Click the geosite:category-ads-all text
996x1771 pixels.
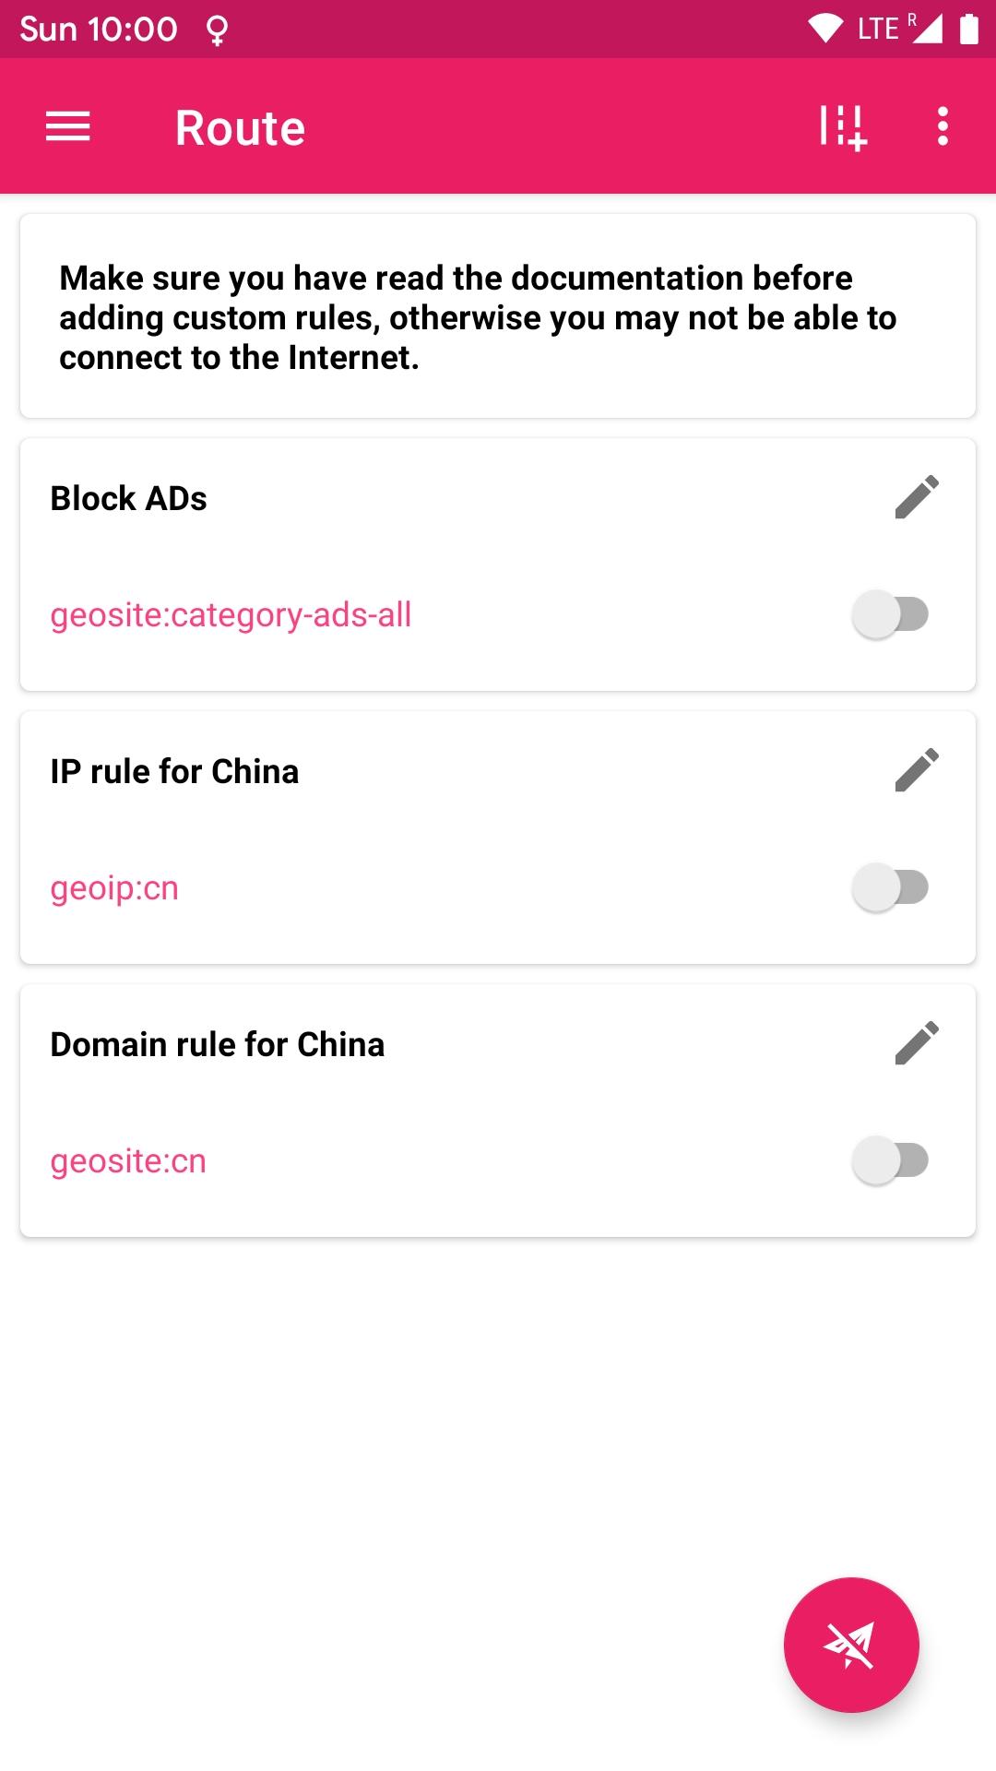point(231,615)
